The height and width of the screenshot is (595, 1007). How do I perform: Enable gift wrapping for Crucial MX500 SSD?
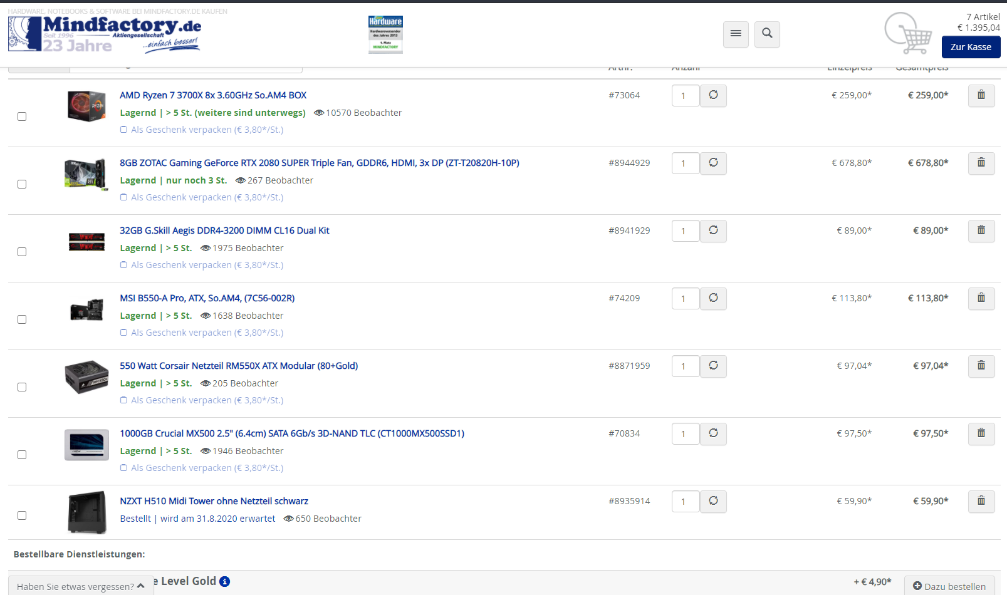click(123, 468)
